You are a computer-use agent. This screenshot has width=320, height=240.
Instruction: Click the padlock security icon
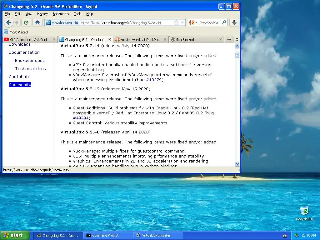pyautogui.click(x=76, y=22)
